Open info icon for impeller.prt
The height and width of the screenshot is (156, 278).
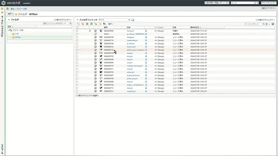tap(146, 91)
